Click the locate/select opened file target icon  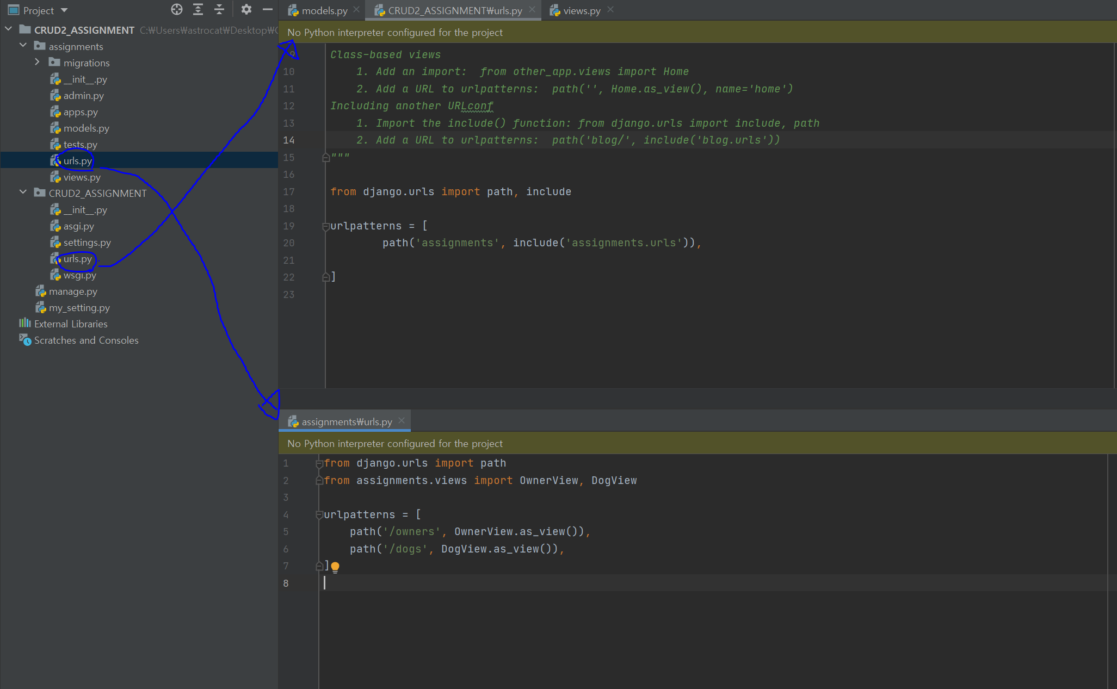176,9
